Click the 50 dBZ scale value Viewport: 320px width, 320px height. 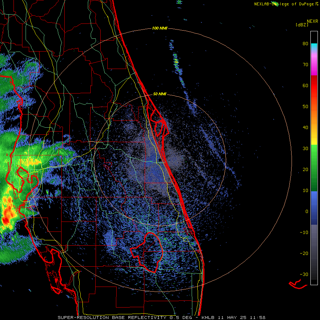(305, 107)
